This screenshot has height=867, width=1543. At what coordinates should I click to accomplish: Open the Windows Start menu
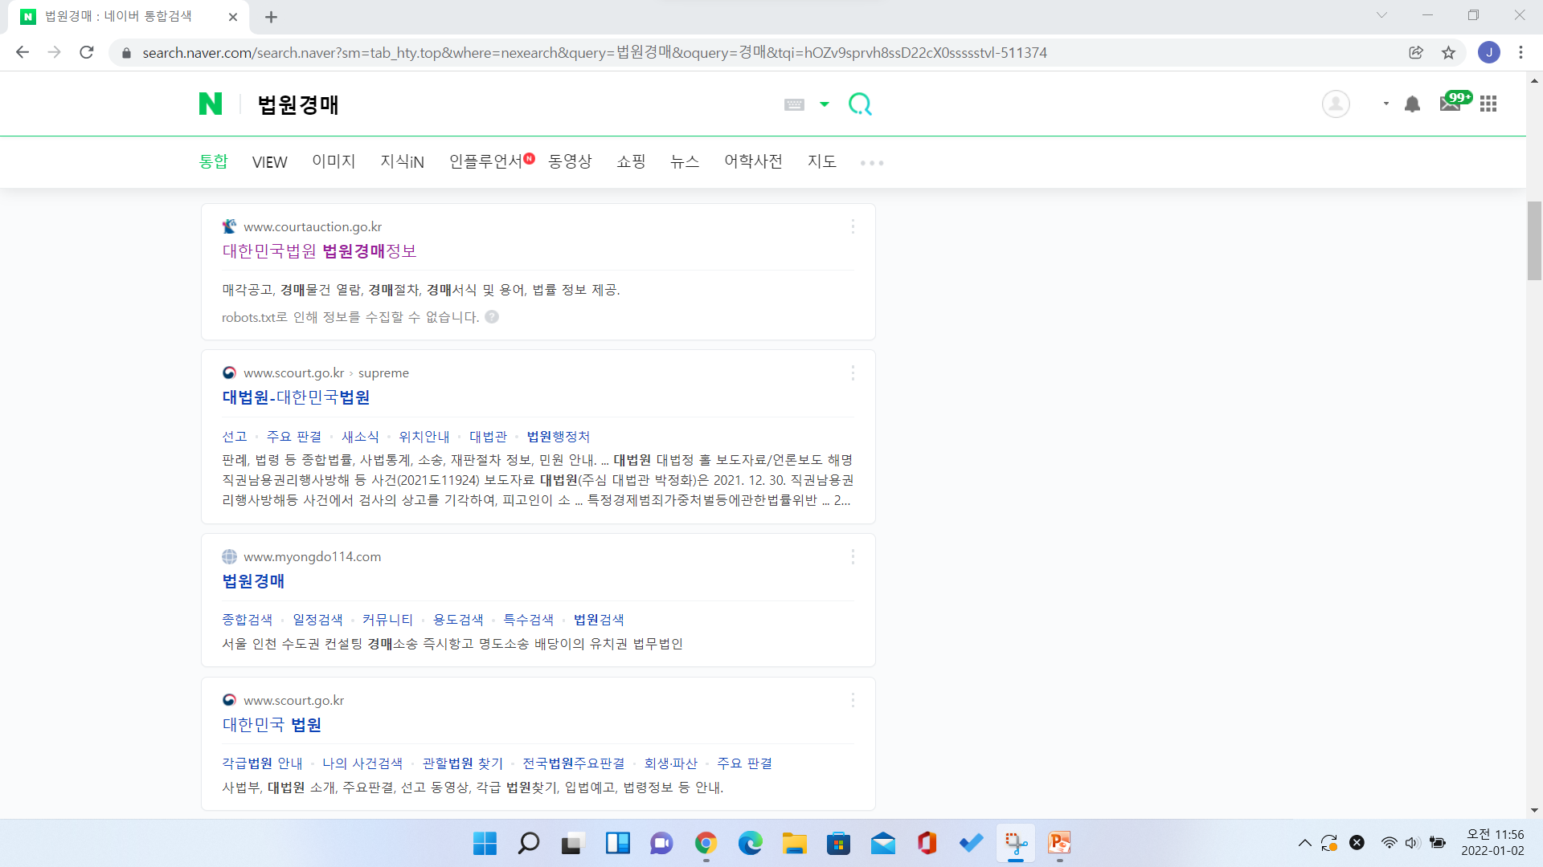(x=485, y=843)
